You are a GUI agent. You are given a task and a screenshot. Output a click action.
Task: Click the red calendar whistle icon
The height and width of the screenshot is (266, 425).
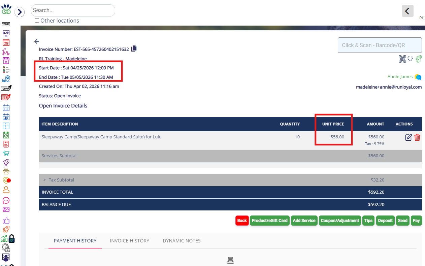click(6, 97)
